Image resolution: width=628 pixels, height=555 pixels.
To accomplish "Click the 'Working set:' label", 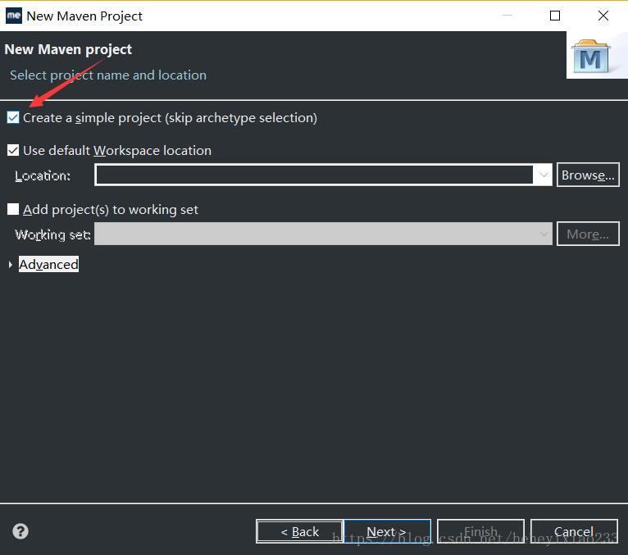I will [x=52, y=234].
